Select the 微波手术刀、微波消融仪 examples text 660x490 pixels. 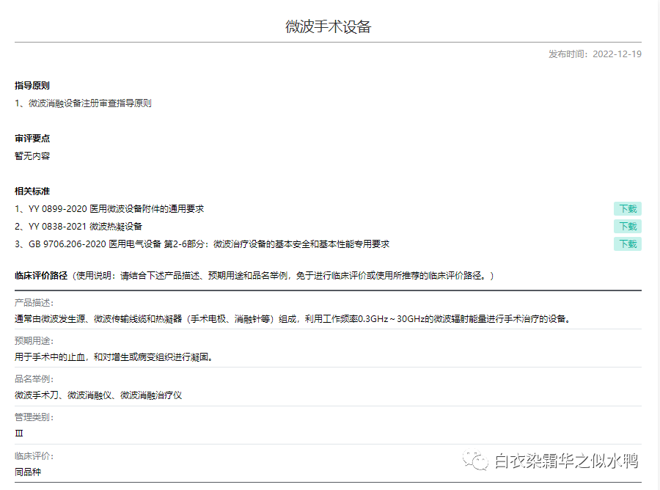tap(98, 395)
